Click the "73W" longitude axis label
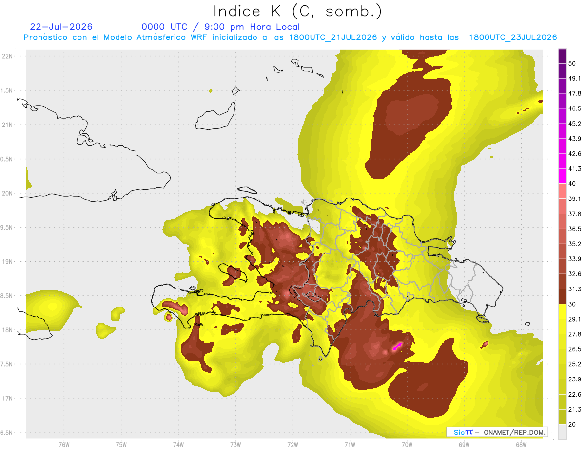Screen dimensions: 585x451 tap(235, 444)
